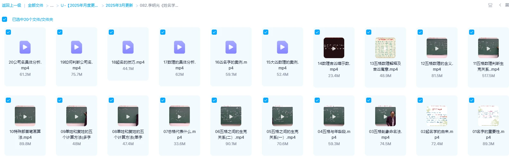509x167 pixels.
Task: Uncheck the checkbox on 11五格数理判断生克关系.mp4
Action: (x=472, y=32)
